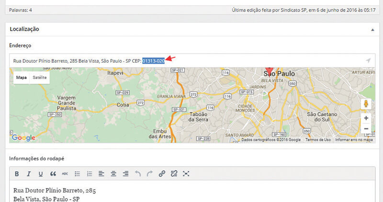Screen dimensions: 383x202
Task: Apply strikethrough with the ABC icon
Action: [65, 174]
